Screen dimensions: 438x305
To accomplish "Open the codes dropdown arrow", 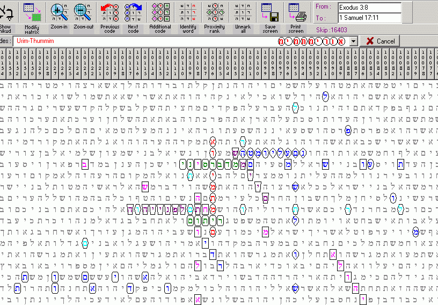I will (x=353, y=41).
